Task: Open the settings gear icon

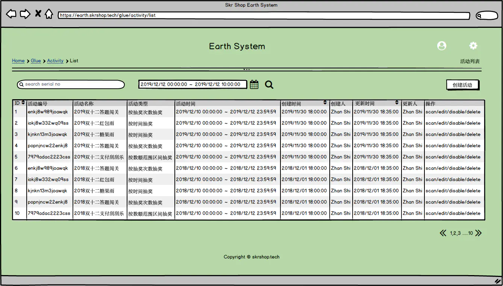Action: [x=473, y=46]
